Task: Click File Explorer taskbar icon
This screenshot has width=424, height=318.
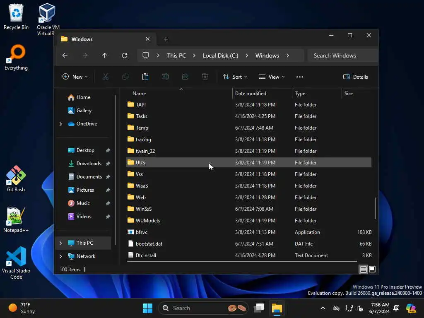Action: click(277, 308)
